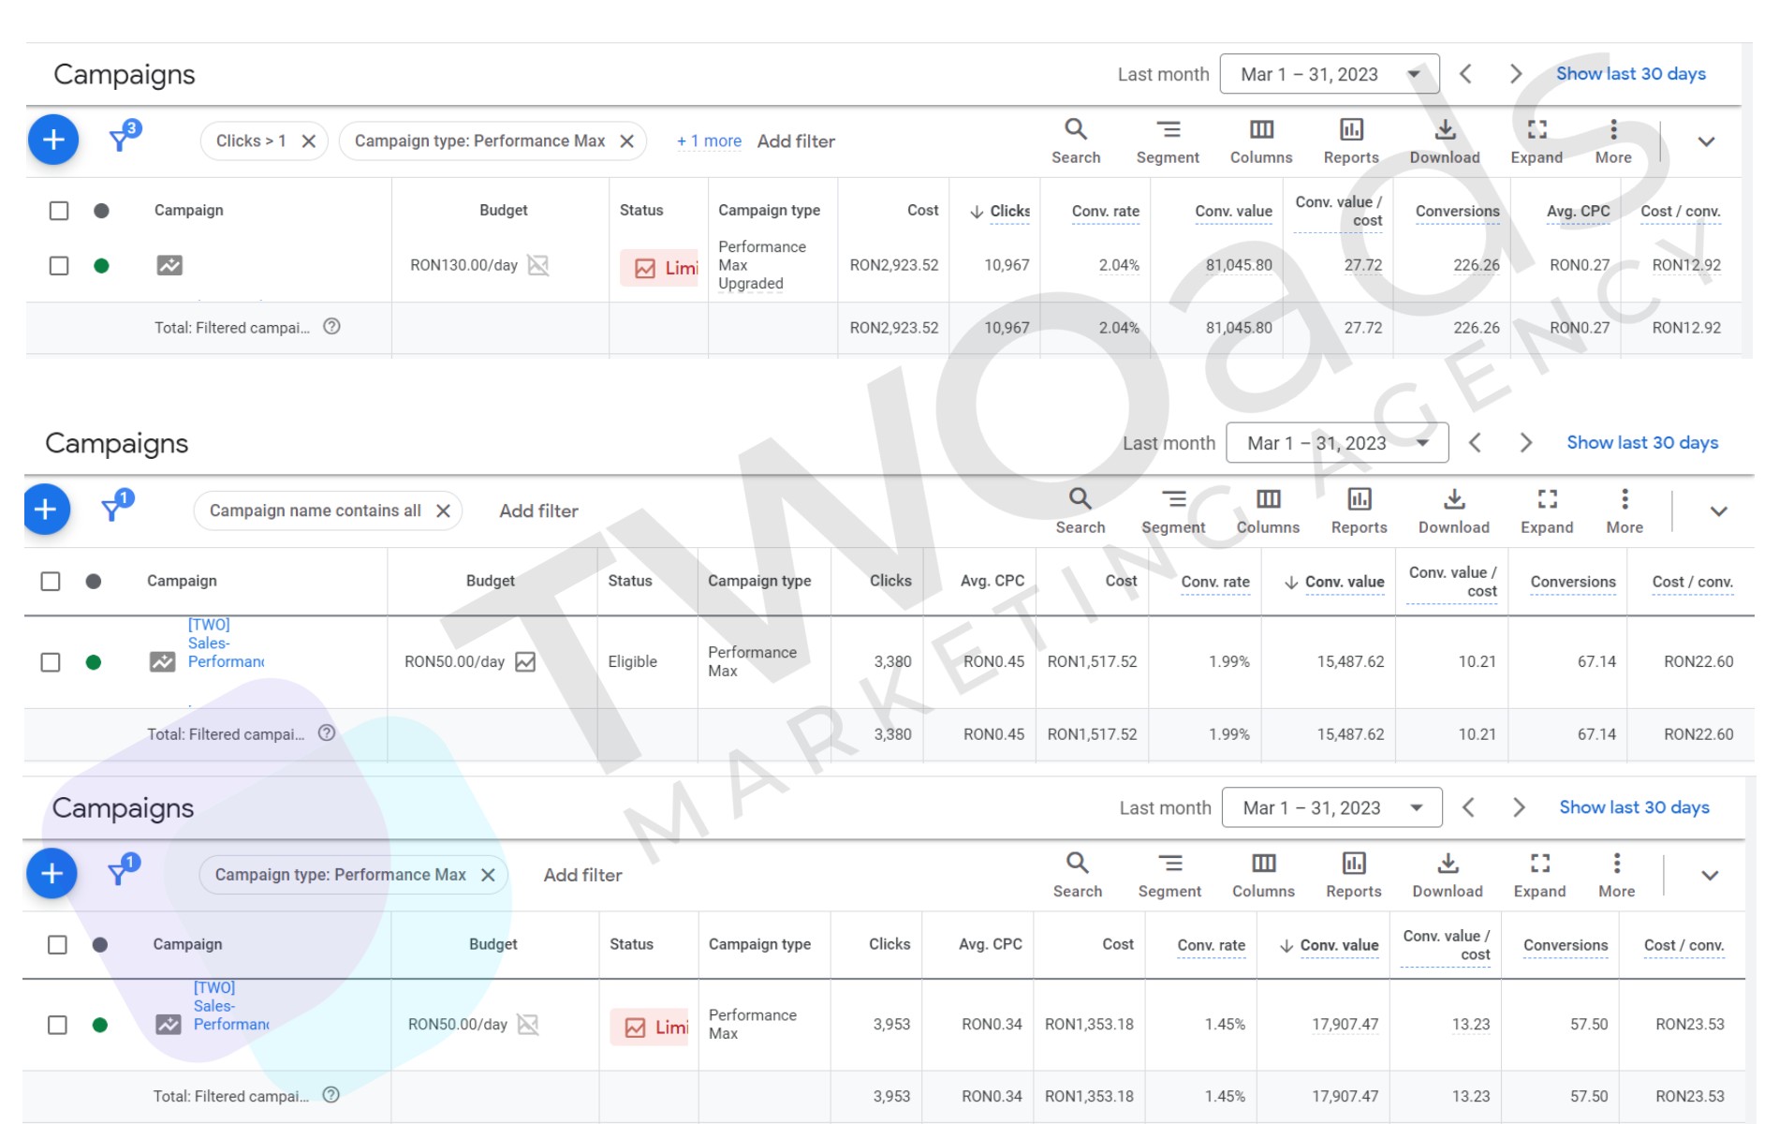Open Columns in middle panel toolbar
The image size is (1779, 1124).
(1268, 511)
